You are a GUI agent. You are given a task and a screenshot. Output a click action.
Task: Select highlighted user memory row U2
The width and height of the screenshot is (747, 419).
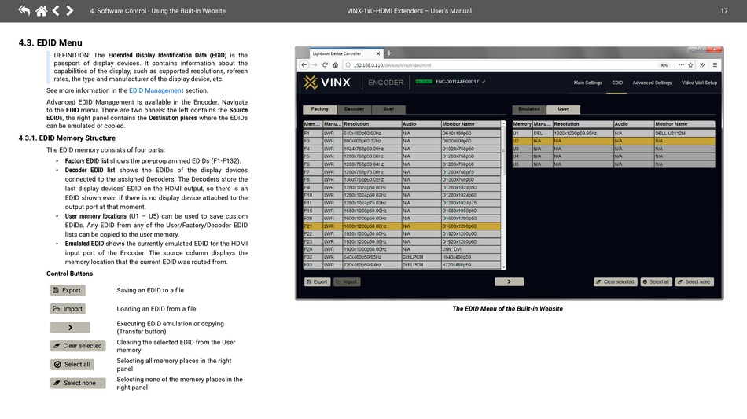(613, 141)
